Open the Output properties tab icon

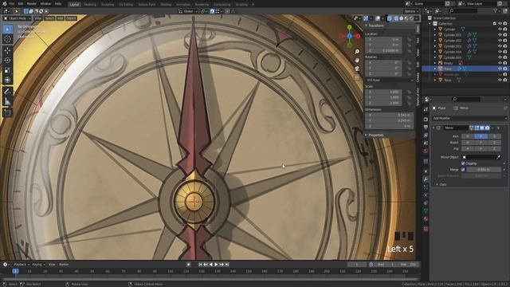[426, 128]
